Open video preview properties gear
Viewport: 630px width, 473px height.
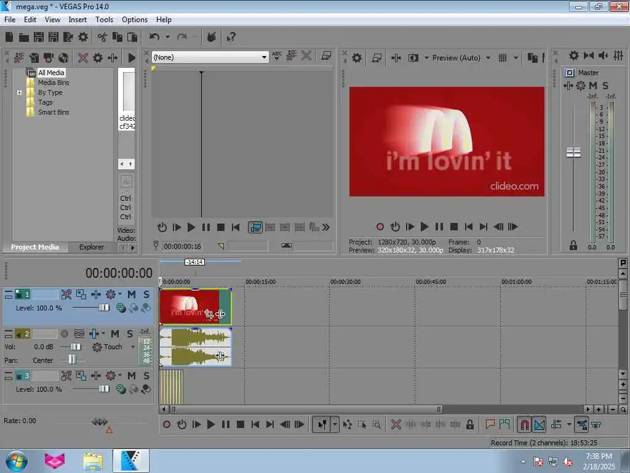pos(356,58)
